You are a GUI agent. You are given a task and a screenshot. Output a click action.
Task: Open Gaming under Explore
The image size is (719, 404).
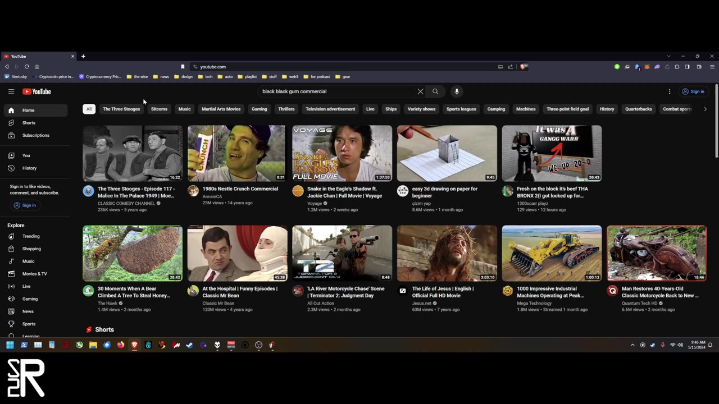click(x=37, y=299)
